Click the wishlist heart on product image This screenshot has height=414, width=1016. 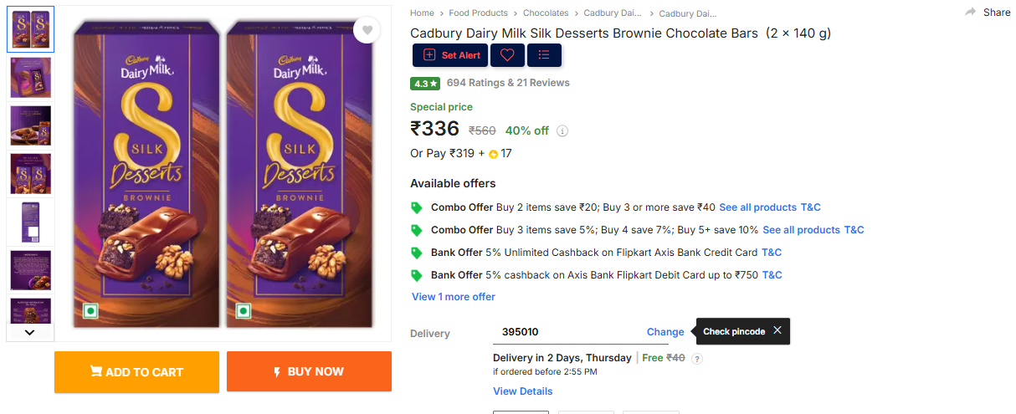point(366,31)
